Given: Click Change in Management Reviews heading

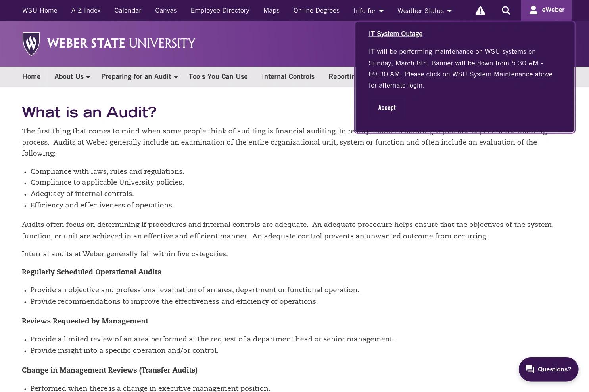Looking at the screenshot, I should pyautogui.click(x=109, y=370).
